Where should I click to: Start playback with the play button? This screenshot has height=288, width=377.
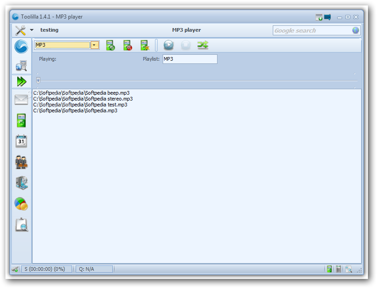(169, 45)
